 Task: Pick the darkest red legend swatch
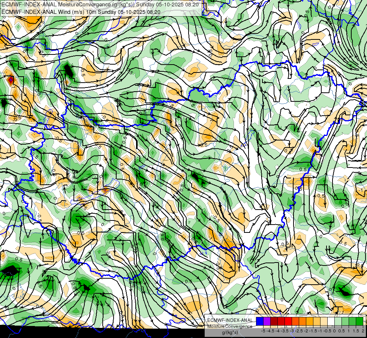click(x=274, y=321)
